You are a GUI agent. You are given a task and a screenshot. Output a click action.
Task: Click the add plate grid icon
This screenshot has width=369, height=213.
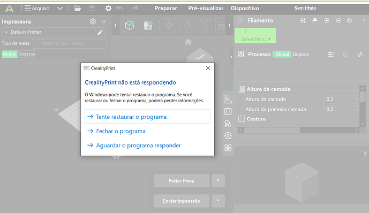148,25
